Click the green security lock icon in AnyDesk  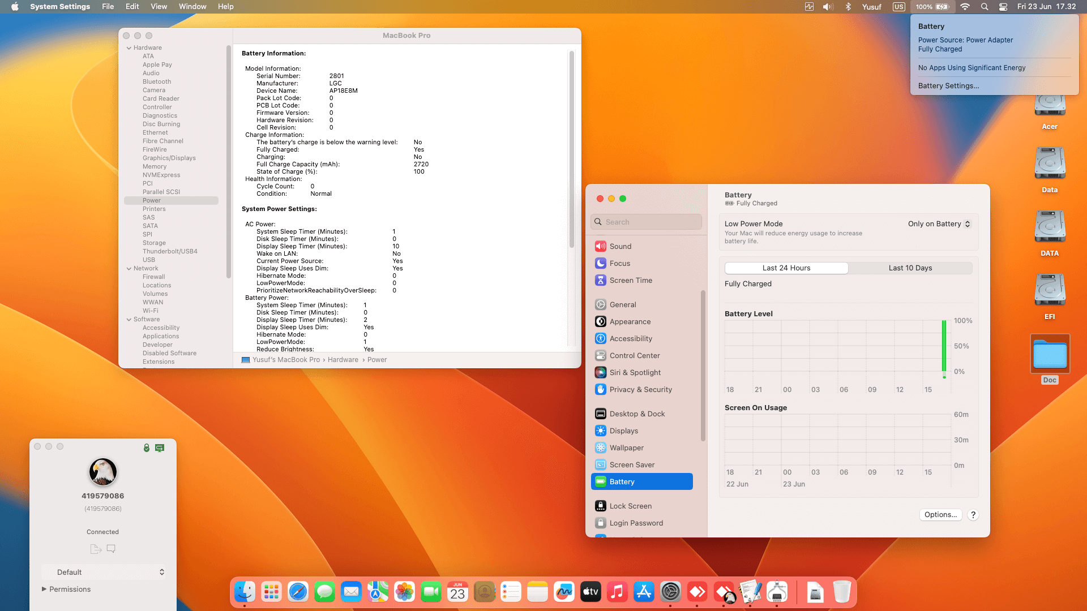[x=147, y=448]
